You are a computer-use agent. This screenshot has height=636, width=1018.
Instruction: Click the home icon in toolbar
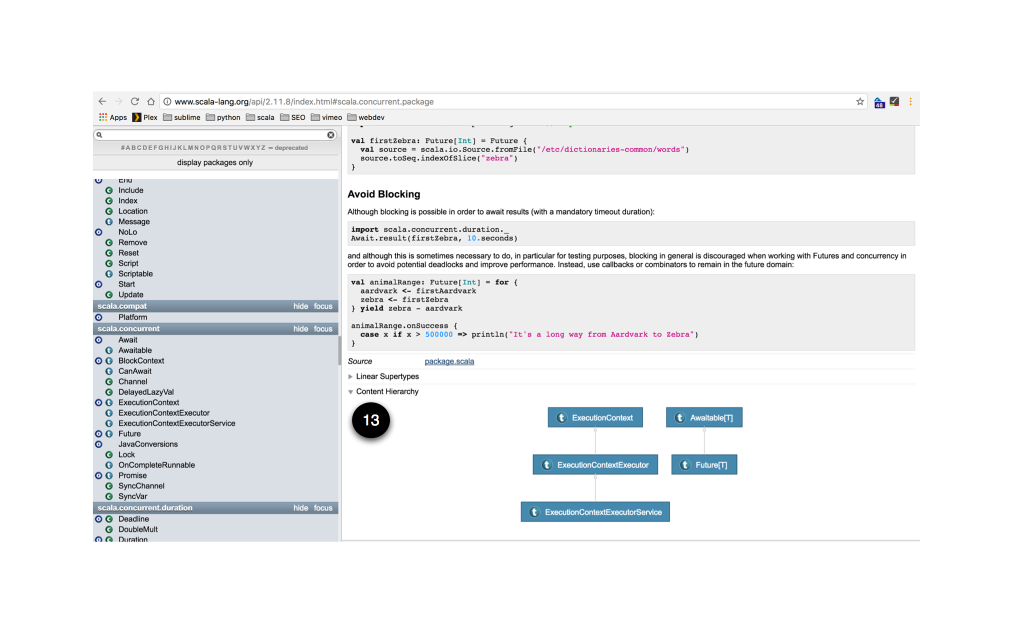(x=151, y=102)
